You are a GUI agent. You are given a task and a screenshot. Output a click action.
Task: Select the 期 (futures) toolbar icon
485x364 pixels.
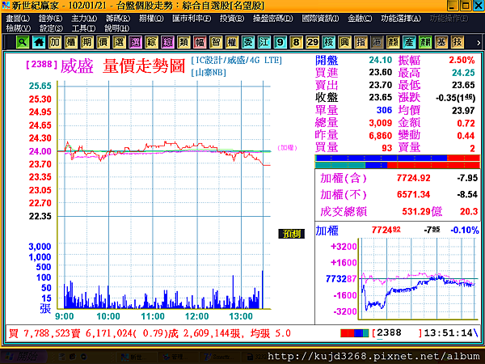click(87, 42)
